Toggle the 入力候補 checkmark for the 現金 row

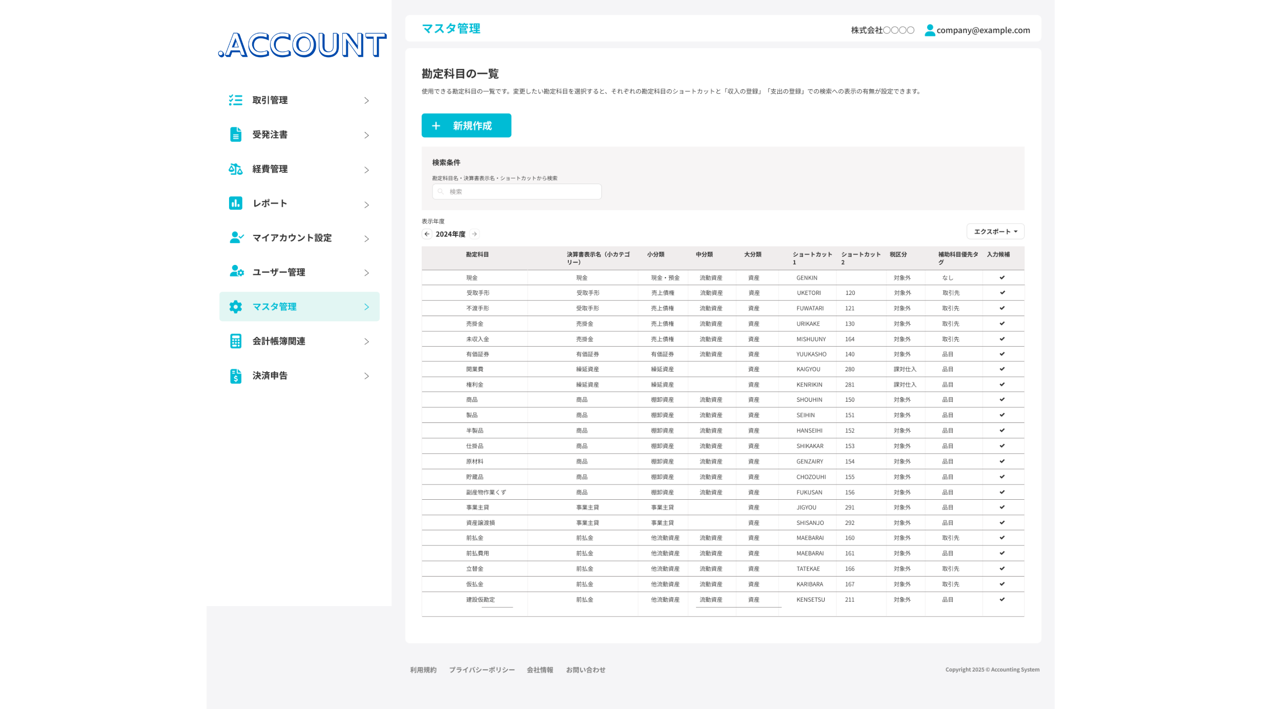tap(1002, 278)
